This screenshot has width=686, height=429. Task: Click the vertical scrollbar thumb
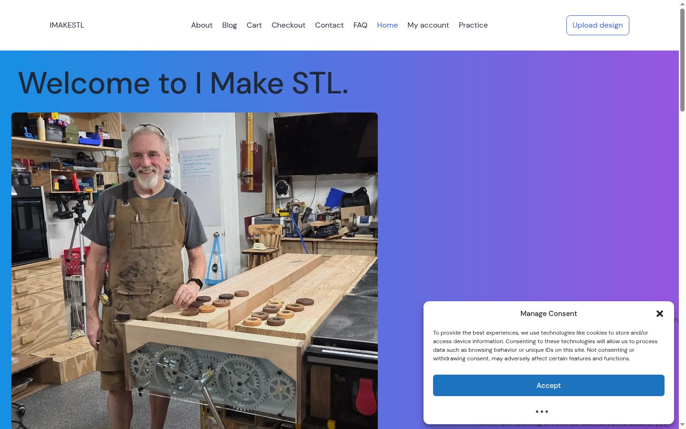(x=682, y=60)
